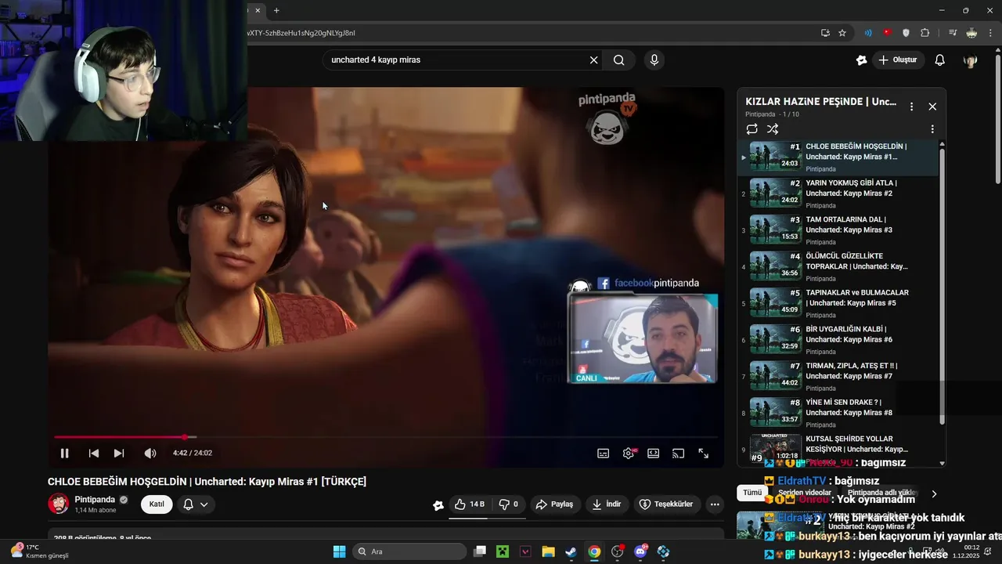Screen dimensions: 1002x564
Task: Skip to the next video
Action: (x=119, y=453)
